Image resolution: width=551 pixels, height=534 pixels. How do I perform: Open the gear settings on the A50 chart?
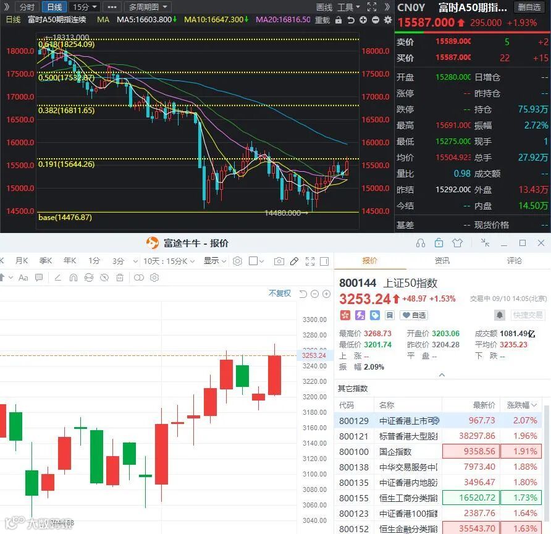387,20
